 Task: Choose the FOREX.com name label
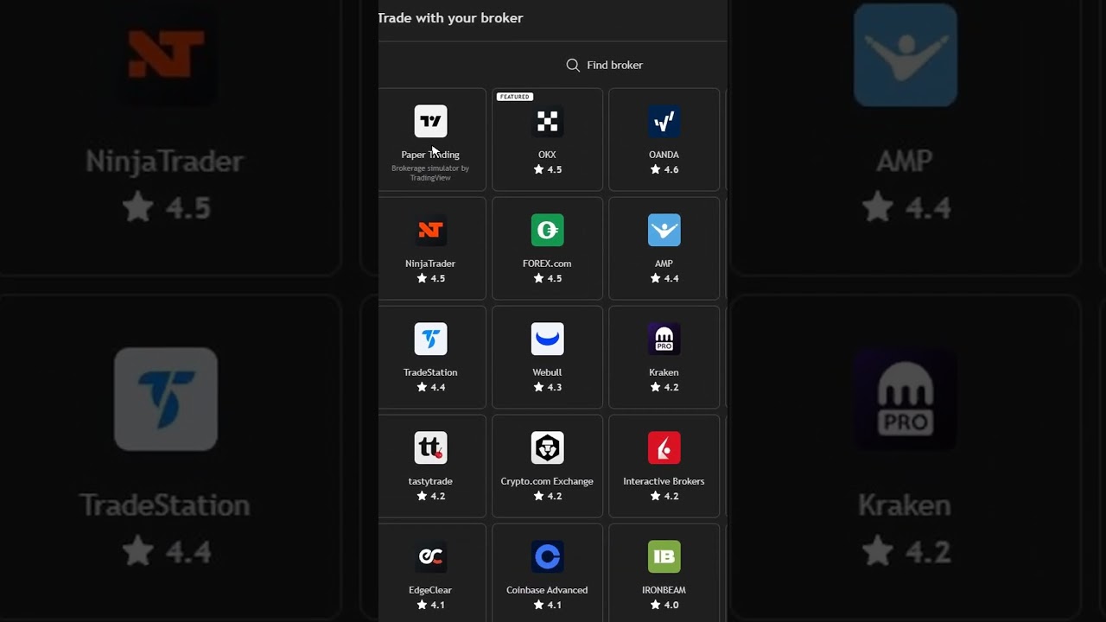click(x=547, y=263)
